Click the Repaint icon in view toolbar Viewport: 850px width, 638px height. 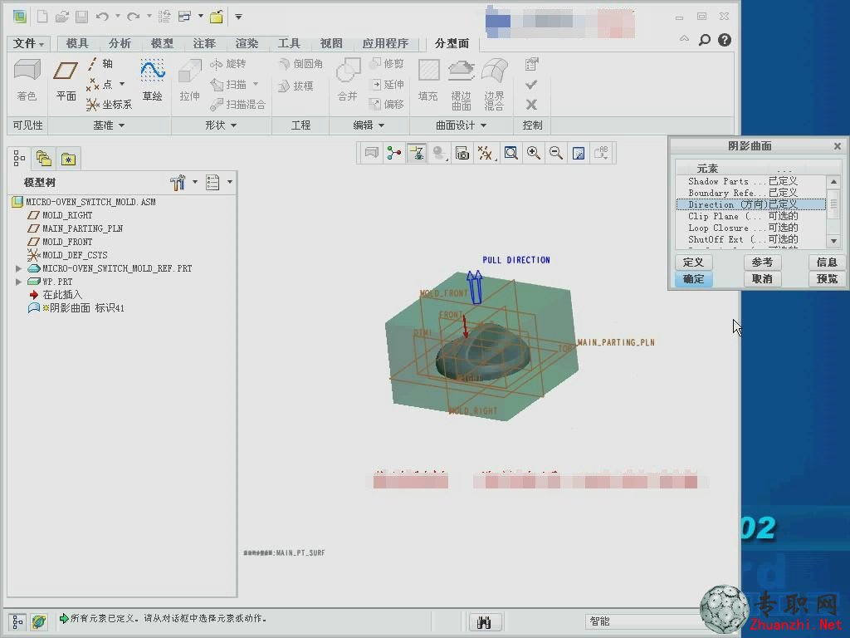click(x=579, y=153)
